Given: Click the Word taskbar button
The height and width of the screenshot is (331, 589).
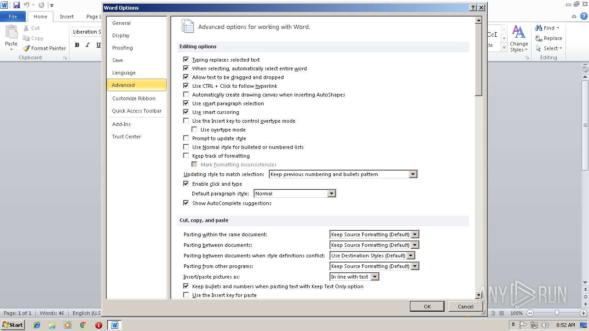Looking at the screenshot, I should pyautogui.click(x=115, y=325).
